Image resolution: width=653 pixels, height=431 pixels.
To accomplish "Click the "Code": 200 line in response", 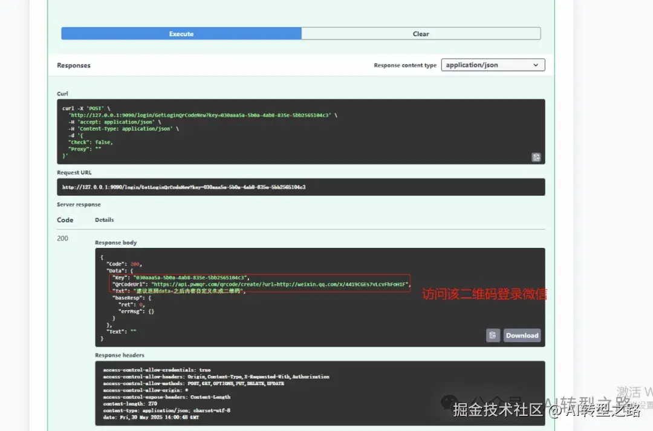I will pyautogui.click(x=124, y=264).
